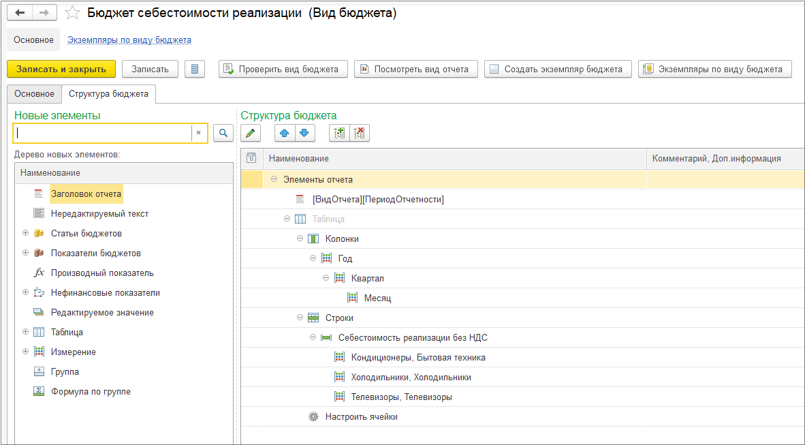
Task: Expand the Нефинансовые показатели node
Action: pyautogui.click(x=26, y=292)
